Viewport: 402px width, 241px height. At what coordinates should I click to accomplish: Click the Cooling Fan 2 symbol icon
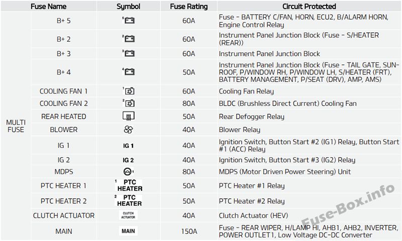(129, 103)
